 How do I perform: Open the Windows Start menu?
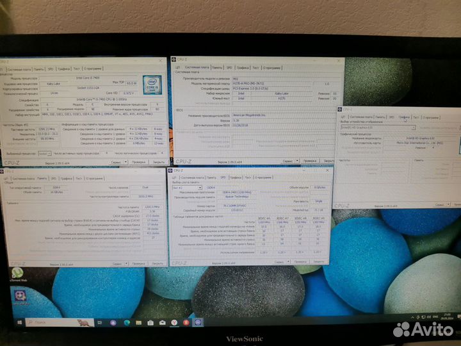[19, 322]
